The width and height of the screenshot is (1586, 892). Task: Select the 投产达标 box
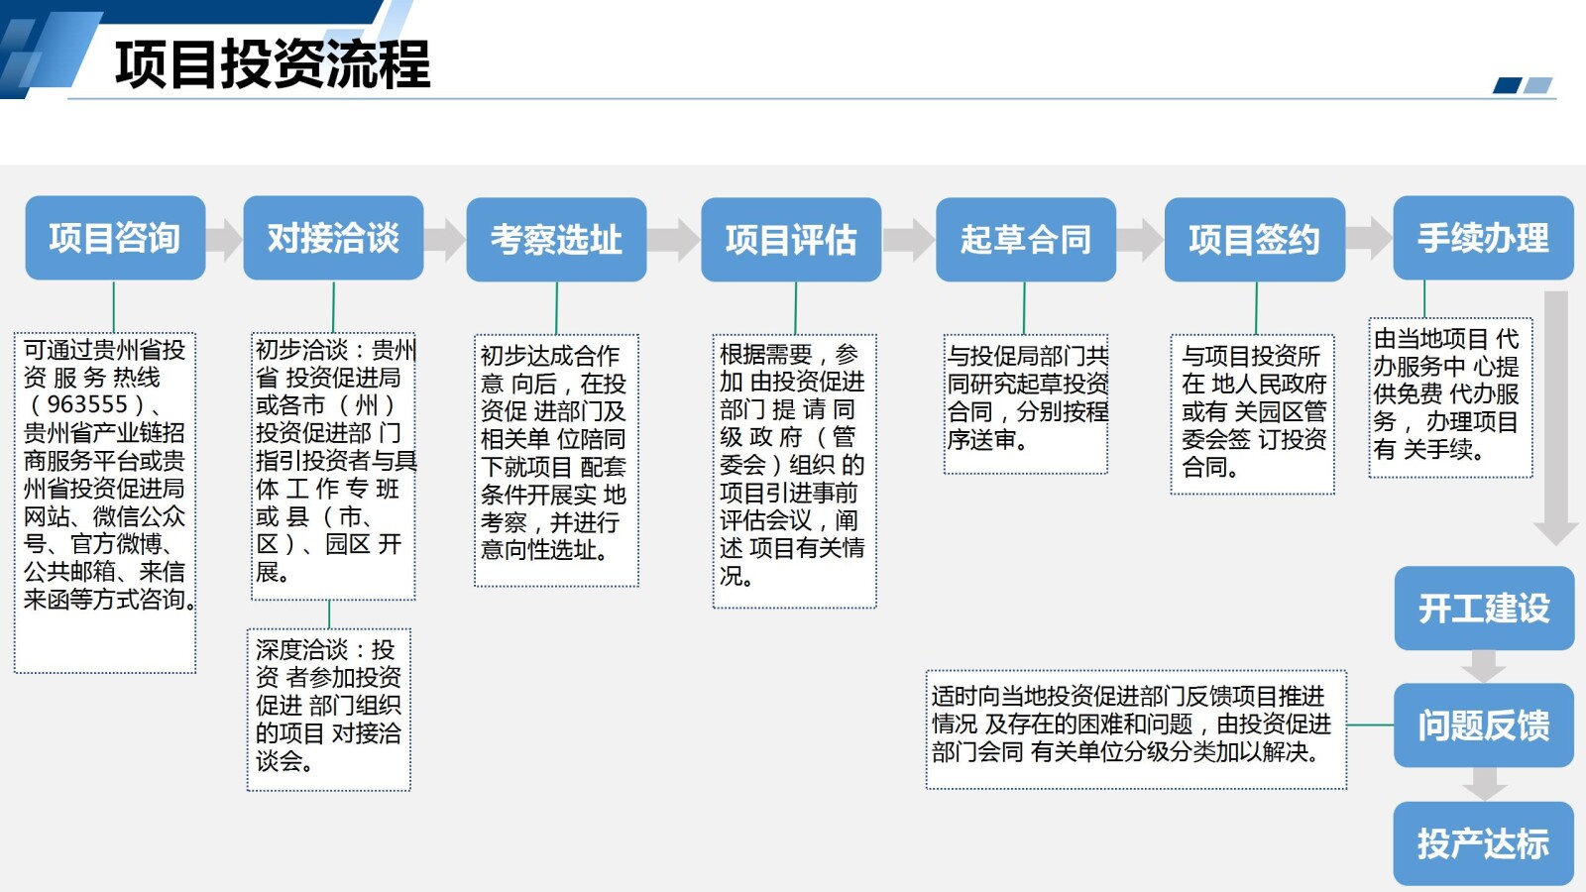pos(1484,843)
